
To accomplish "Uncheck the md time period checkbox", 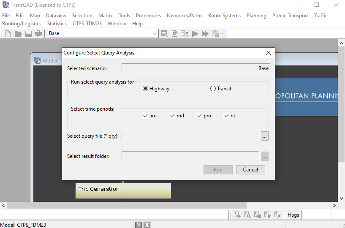I will point(172,116).
